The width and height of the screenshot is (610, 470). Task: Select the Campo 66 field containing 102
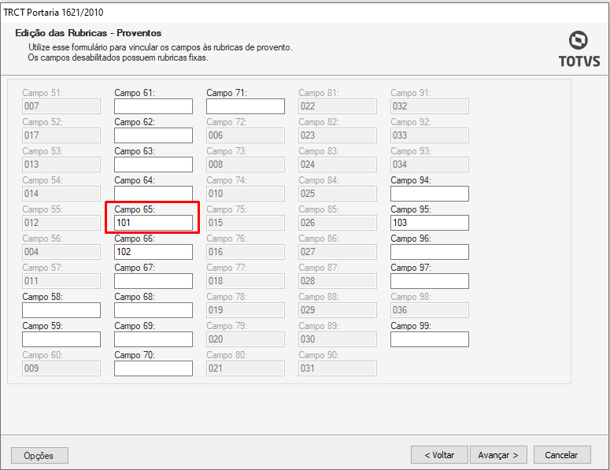point(153,252)
